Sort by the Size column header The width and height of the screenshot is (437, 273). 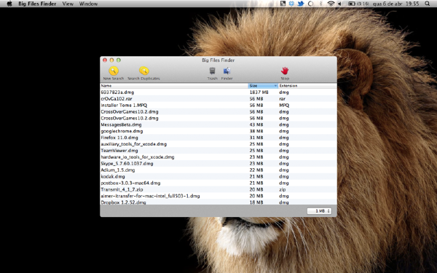263,86
